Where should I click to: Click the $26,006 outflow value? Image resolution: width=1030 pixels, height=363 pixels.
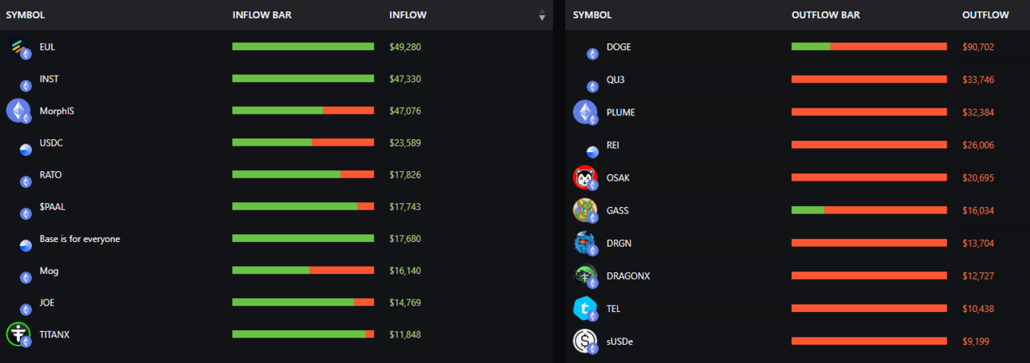[x=978, y=145]
